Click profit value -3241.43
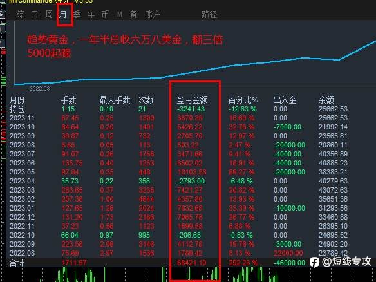The height and width of the screenshot is (282, 376). point(191,109)
